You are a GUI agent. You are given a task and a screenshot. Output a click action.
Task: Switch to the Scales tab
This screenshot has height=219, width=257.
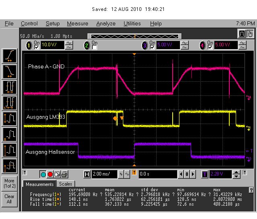(x=65, y=184)
